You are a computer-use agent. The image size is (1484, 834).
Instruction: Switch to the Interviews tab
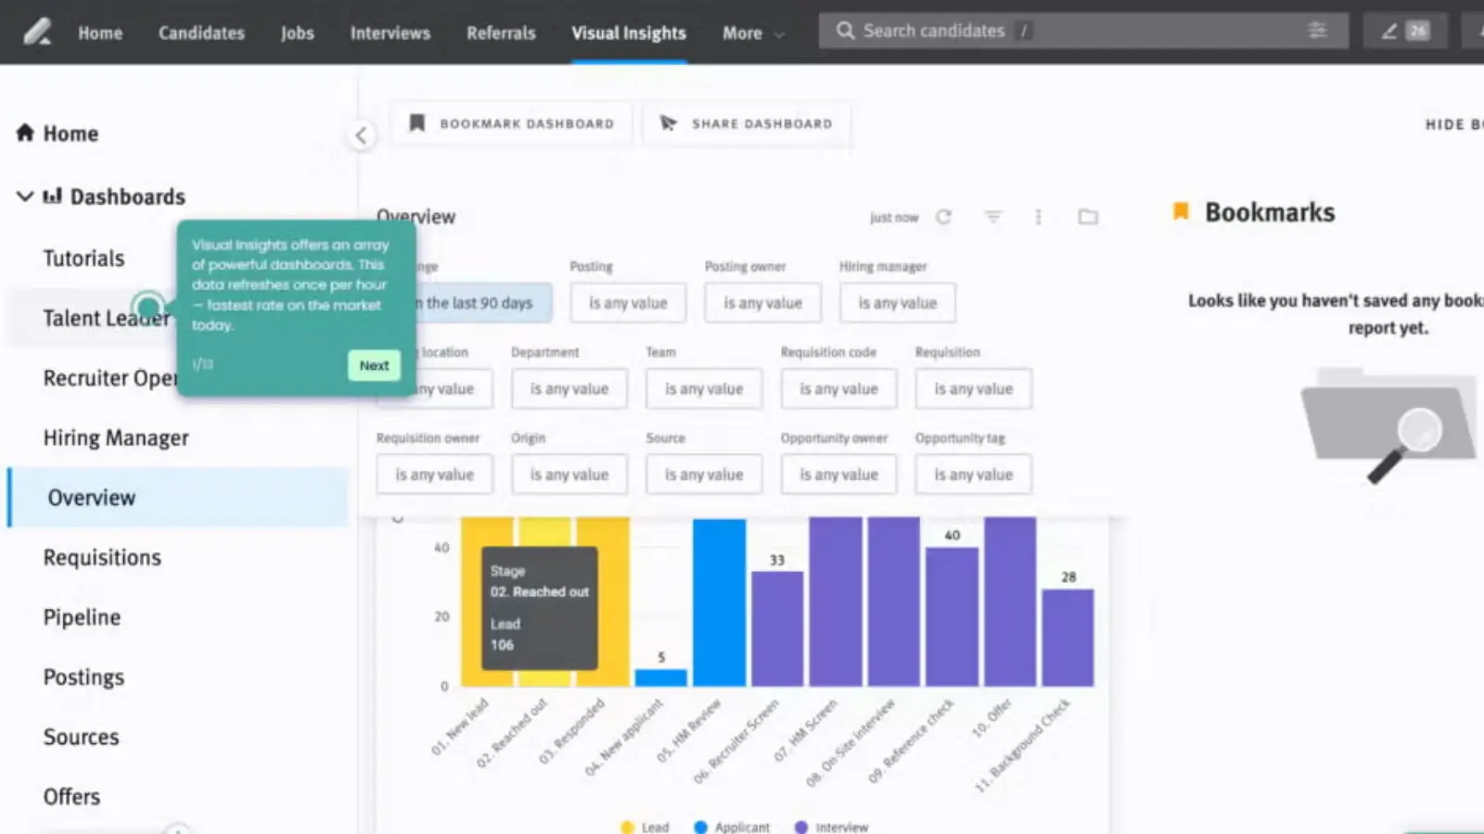(390, 33)
